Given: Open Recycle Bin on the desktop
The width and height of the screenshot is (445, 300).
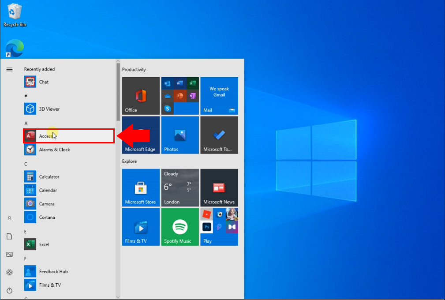Looking at the screenshot, I should 15,15.
